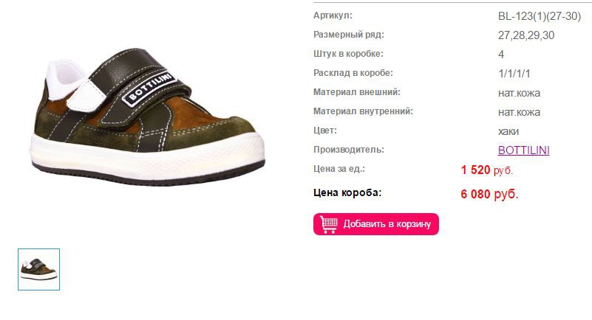This screenshot has height=320, width=592.
Task: Open the BOTTILINI manufacturer link
Action: [x=524, y=150]
